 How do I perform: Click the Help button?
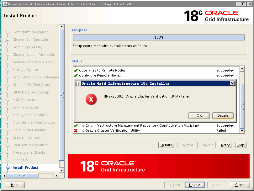coord(15,185)
